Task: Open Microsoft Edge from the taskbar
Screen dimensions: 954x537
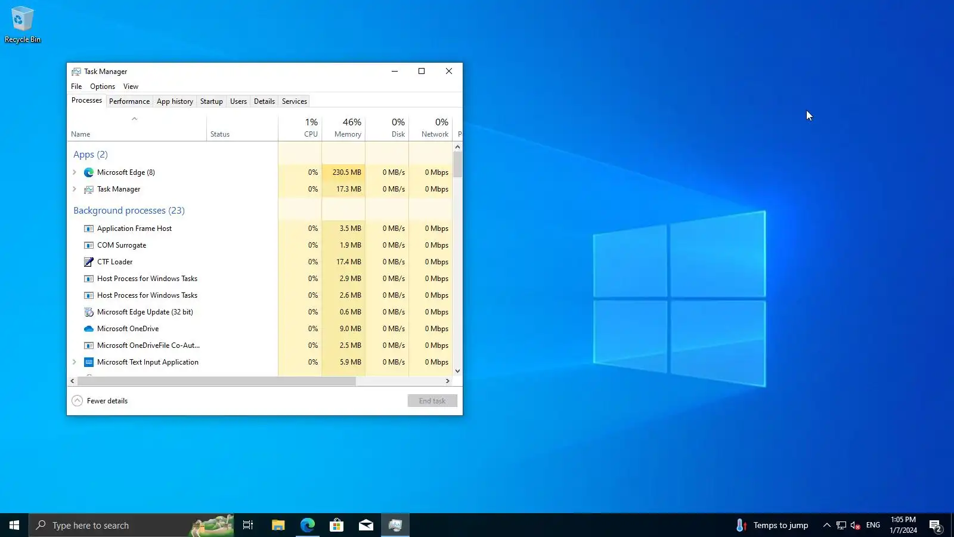Action: (x=307, y=525)
